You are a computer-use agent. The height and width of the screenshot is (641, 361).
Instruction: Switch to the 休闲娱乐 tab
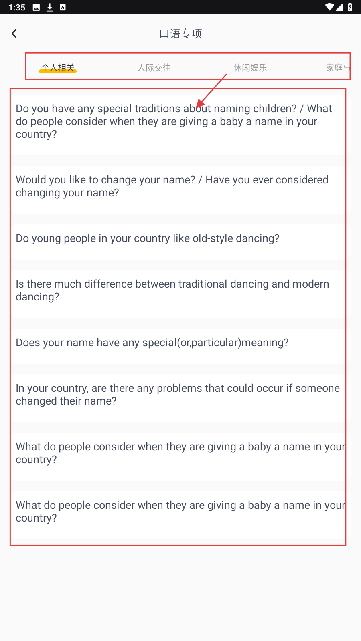(250, 68)
